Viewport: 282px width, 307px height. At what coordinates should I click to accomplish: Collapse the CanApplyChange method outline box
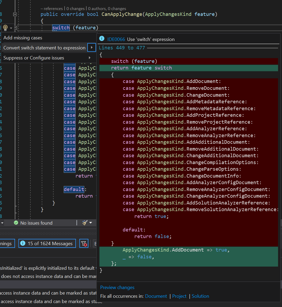coord(15,14)
